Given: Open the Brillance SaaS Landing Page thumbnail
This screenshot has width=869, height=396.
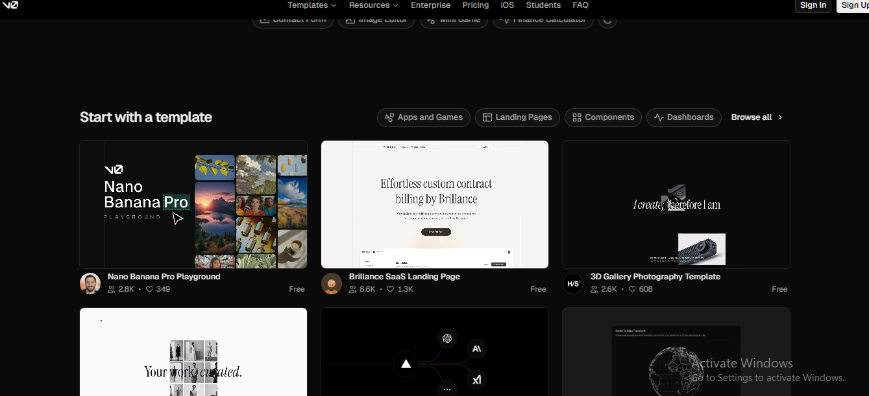Looking at the screenshot, I should [x=435, y=204].
